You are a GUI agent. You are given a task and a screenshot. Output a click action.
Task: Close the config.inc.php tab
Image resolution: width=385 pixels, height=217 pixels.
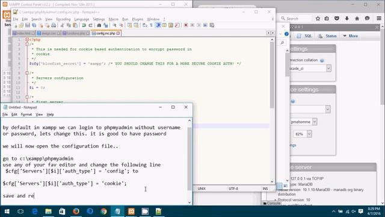click(118, 33)
